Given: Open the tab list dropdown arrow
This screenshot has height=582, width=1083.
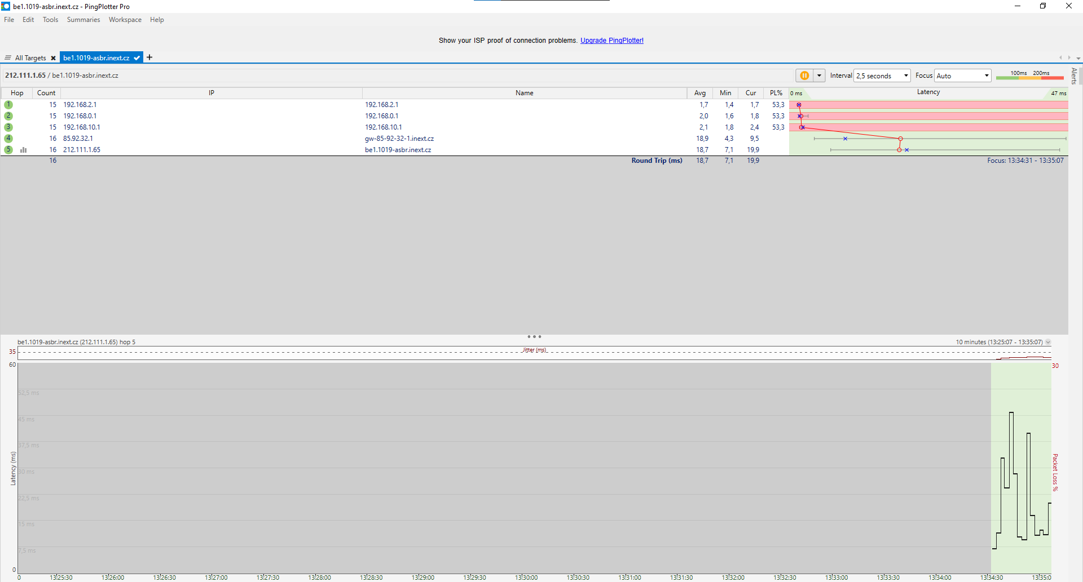Looking at the screenshot, I should pyautogui.click(x=1078, y=58).
